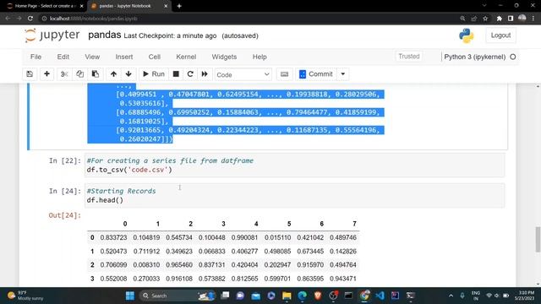Restart the kernel icon

pyautogui.click(x=190, y=74)
